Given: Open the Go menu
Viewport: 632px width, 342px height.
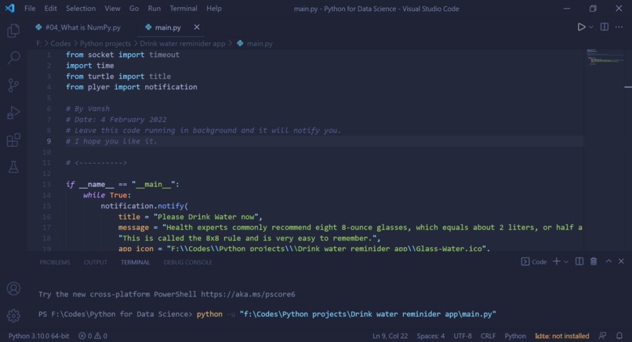Looking at the screenshot, I should [x=134, y=9].
